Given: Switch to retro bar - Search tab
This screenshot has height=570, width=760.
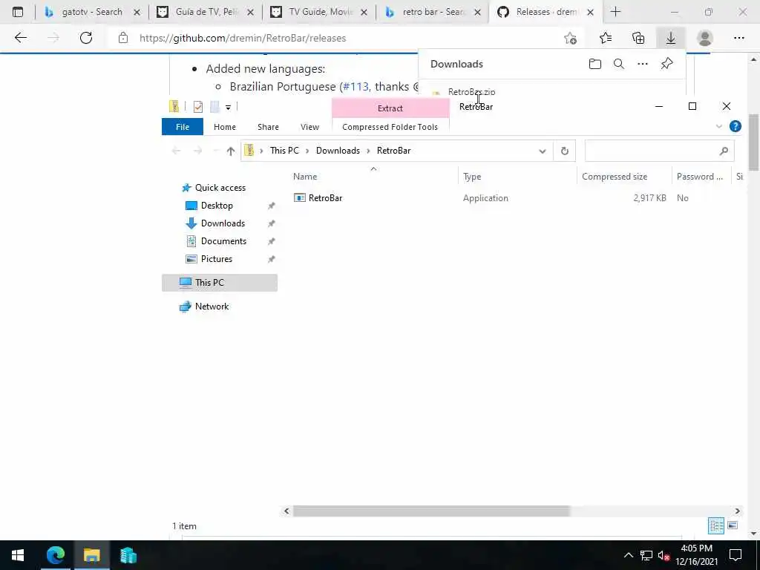Looking at the screenshot, I should 433,12.
